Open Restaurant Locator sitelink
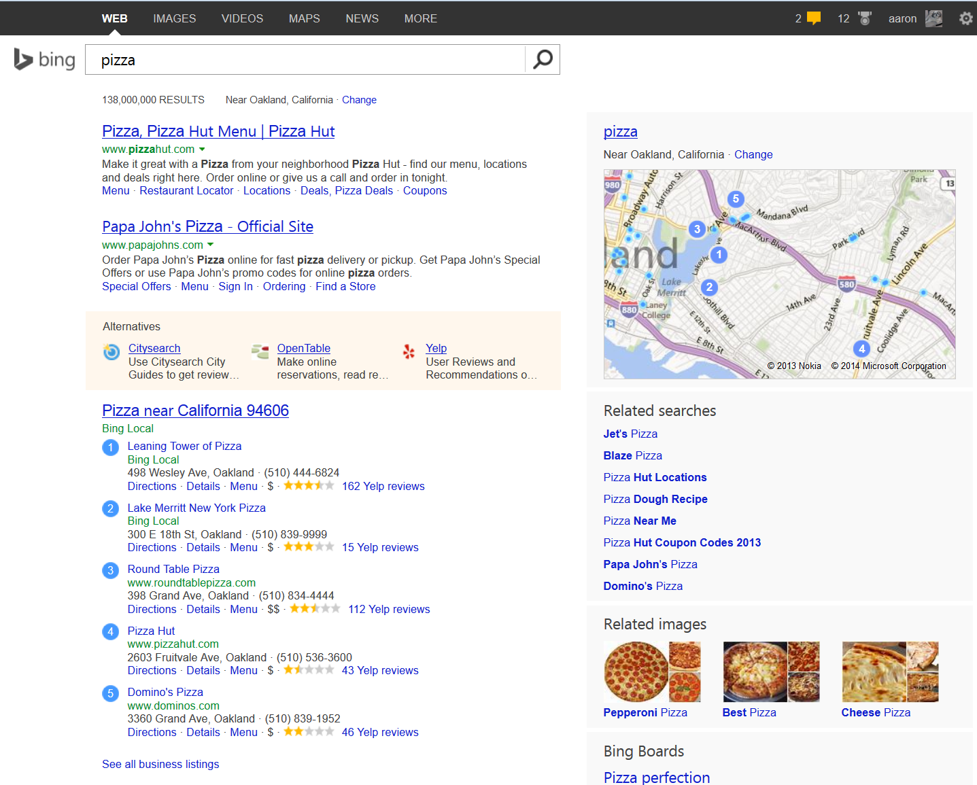Viewport: 977px width, 785px height. point(186,191)
